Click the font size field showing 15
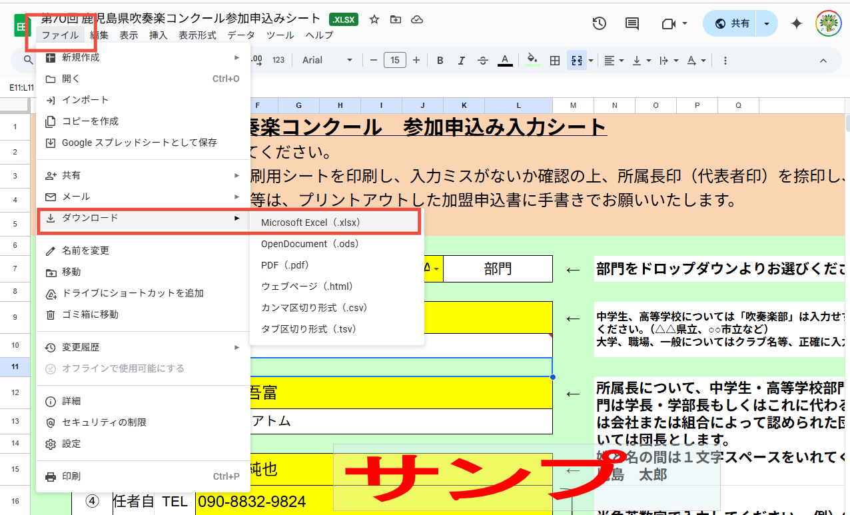Screen dimensions: 850x515 coord(395,61)
